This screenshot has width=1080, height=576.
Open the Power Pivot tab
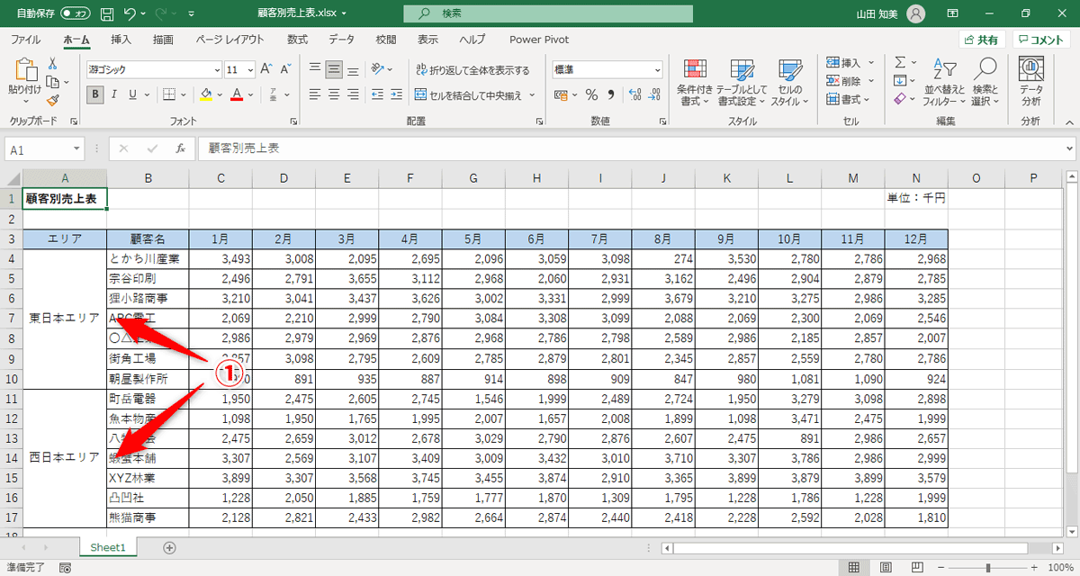tap(538, 40)
